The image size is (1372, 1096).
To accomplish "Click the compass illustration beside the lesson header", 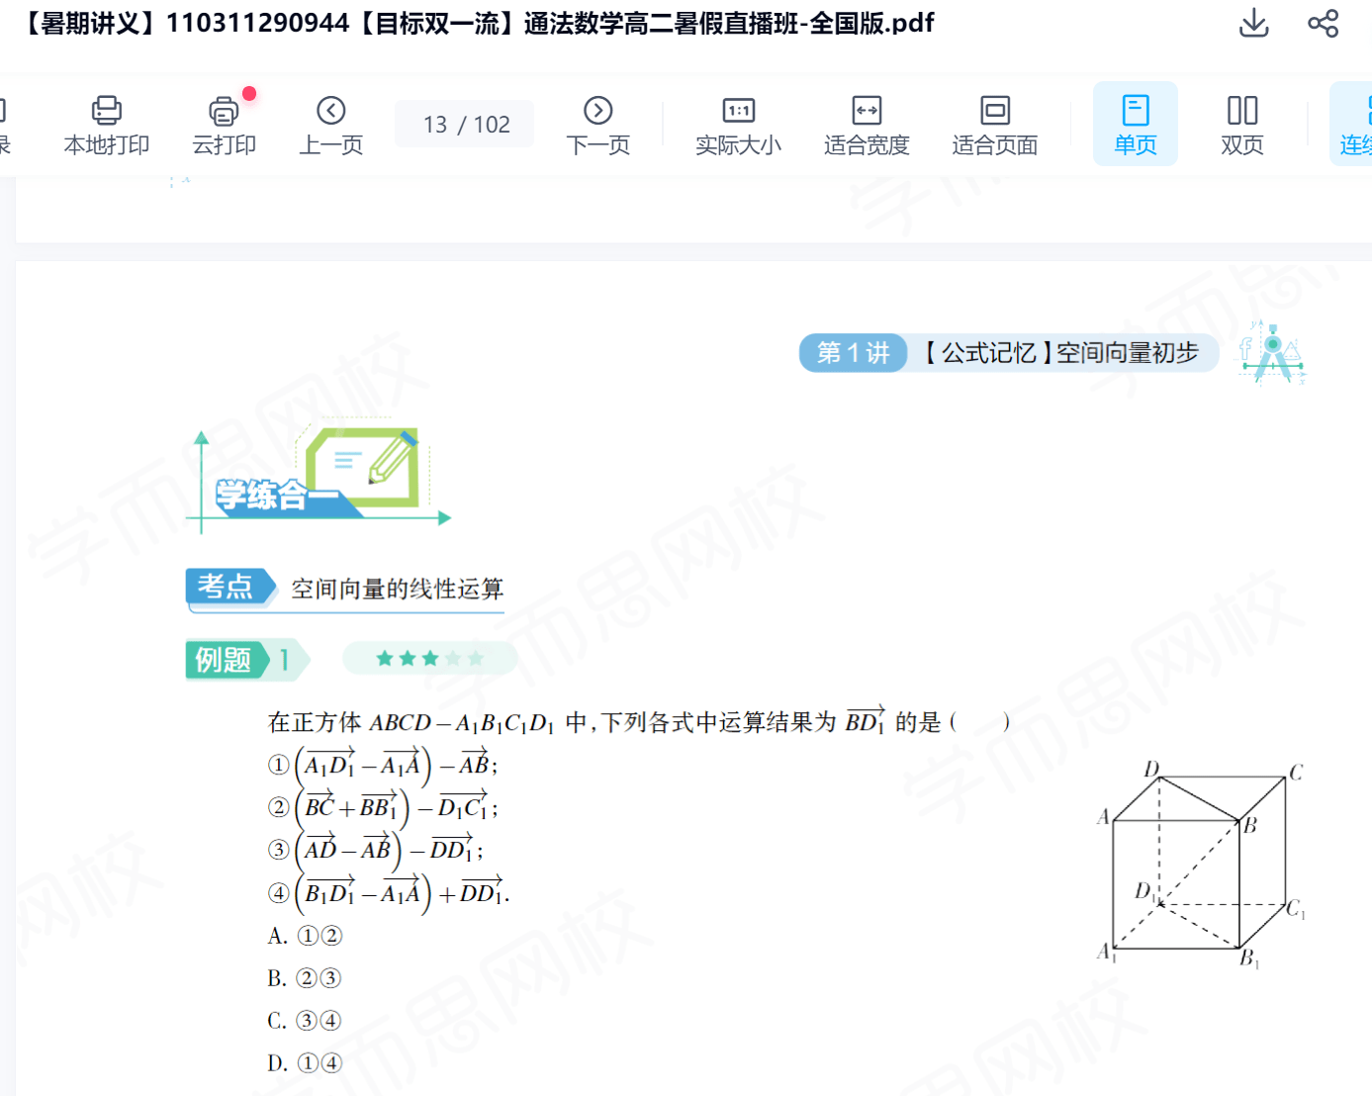I will click(1272, 352).
